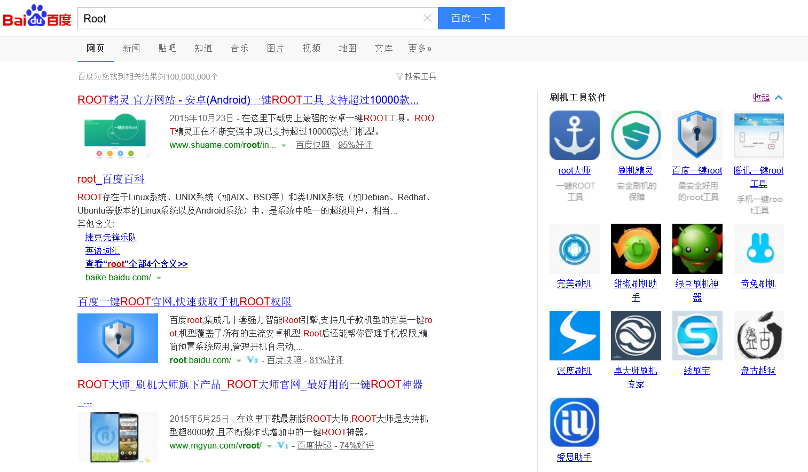Open dropdown arrow next to root.baidu.com

pos(239,361)
